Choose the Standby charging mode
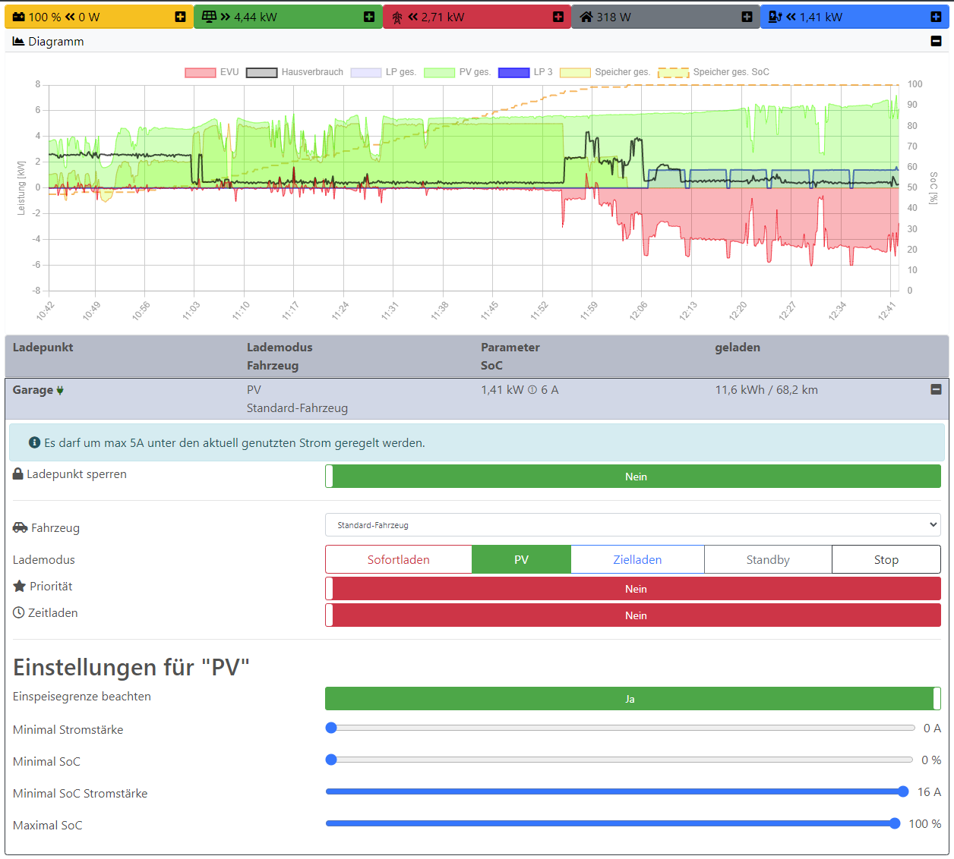Viewport: 954px width, 859px height. [768, 560]
